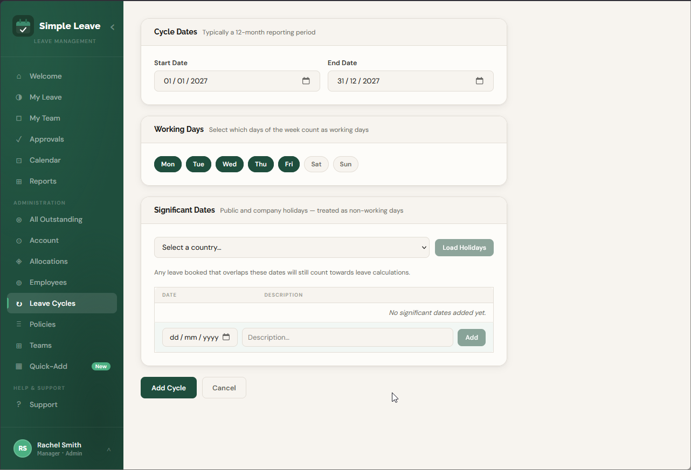Viewport: 691px width, 470px height.
Task: Deselect Wed as a working day
Action: click(x=230, y=164)
